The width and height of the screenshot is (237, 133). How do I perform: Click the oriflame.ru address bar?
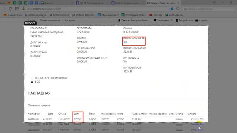[97, 9]
